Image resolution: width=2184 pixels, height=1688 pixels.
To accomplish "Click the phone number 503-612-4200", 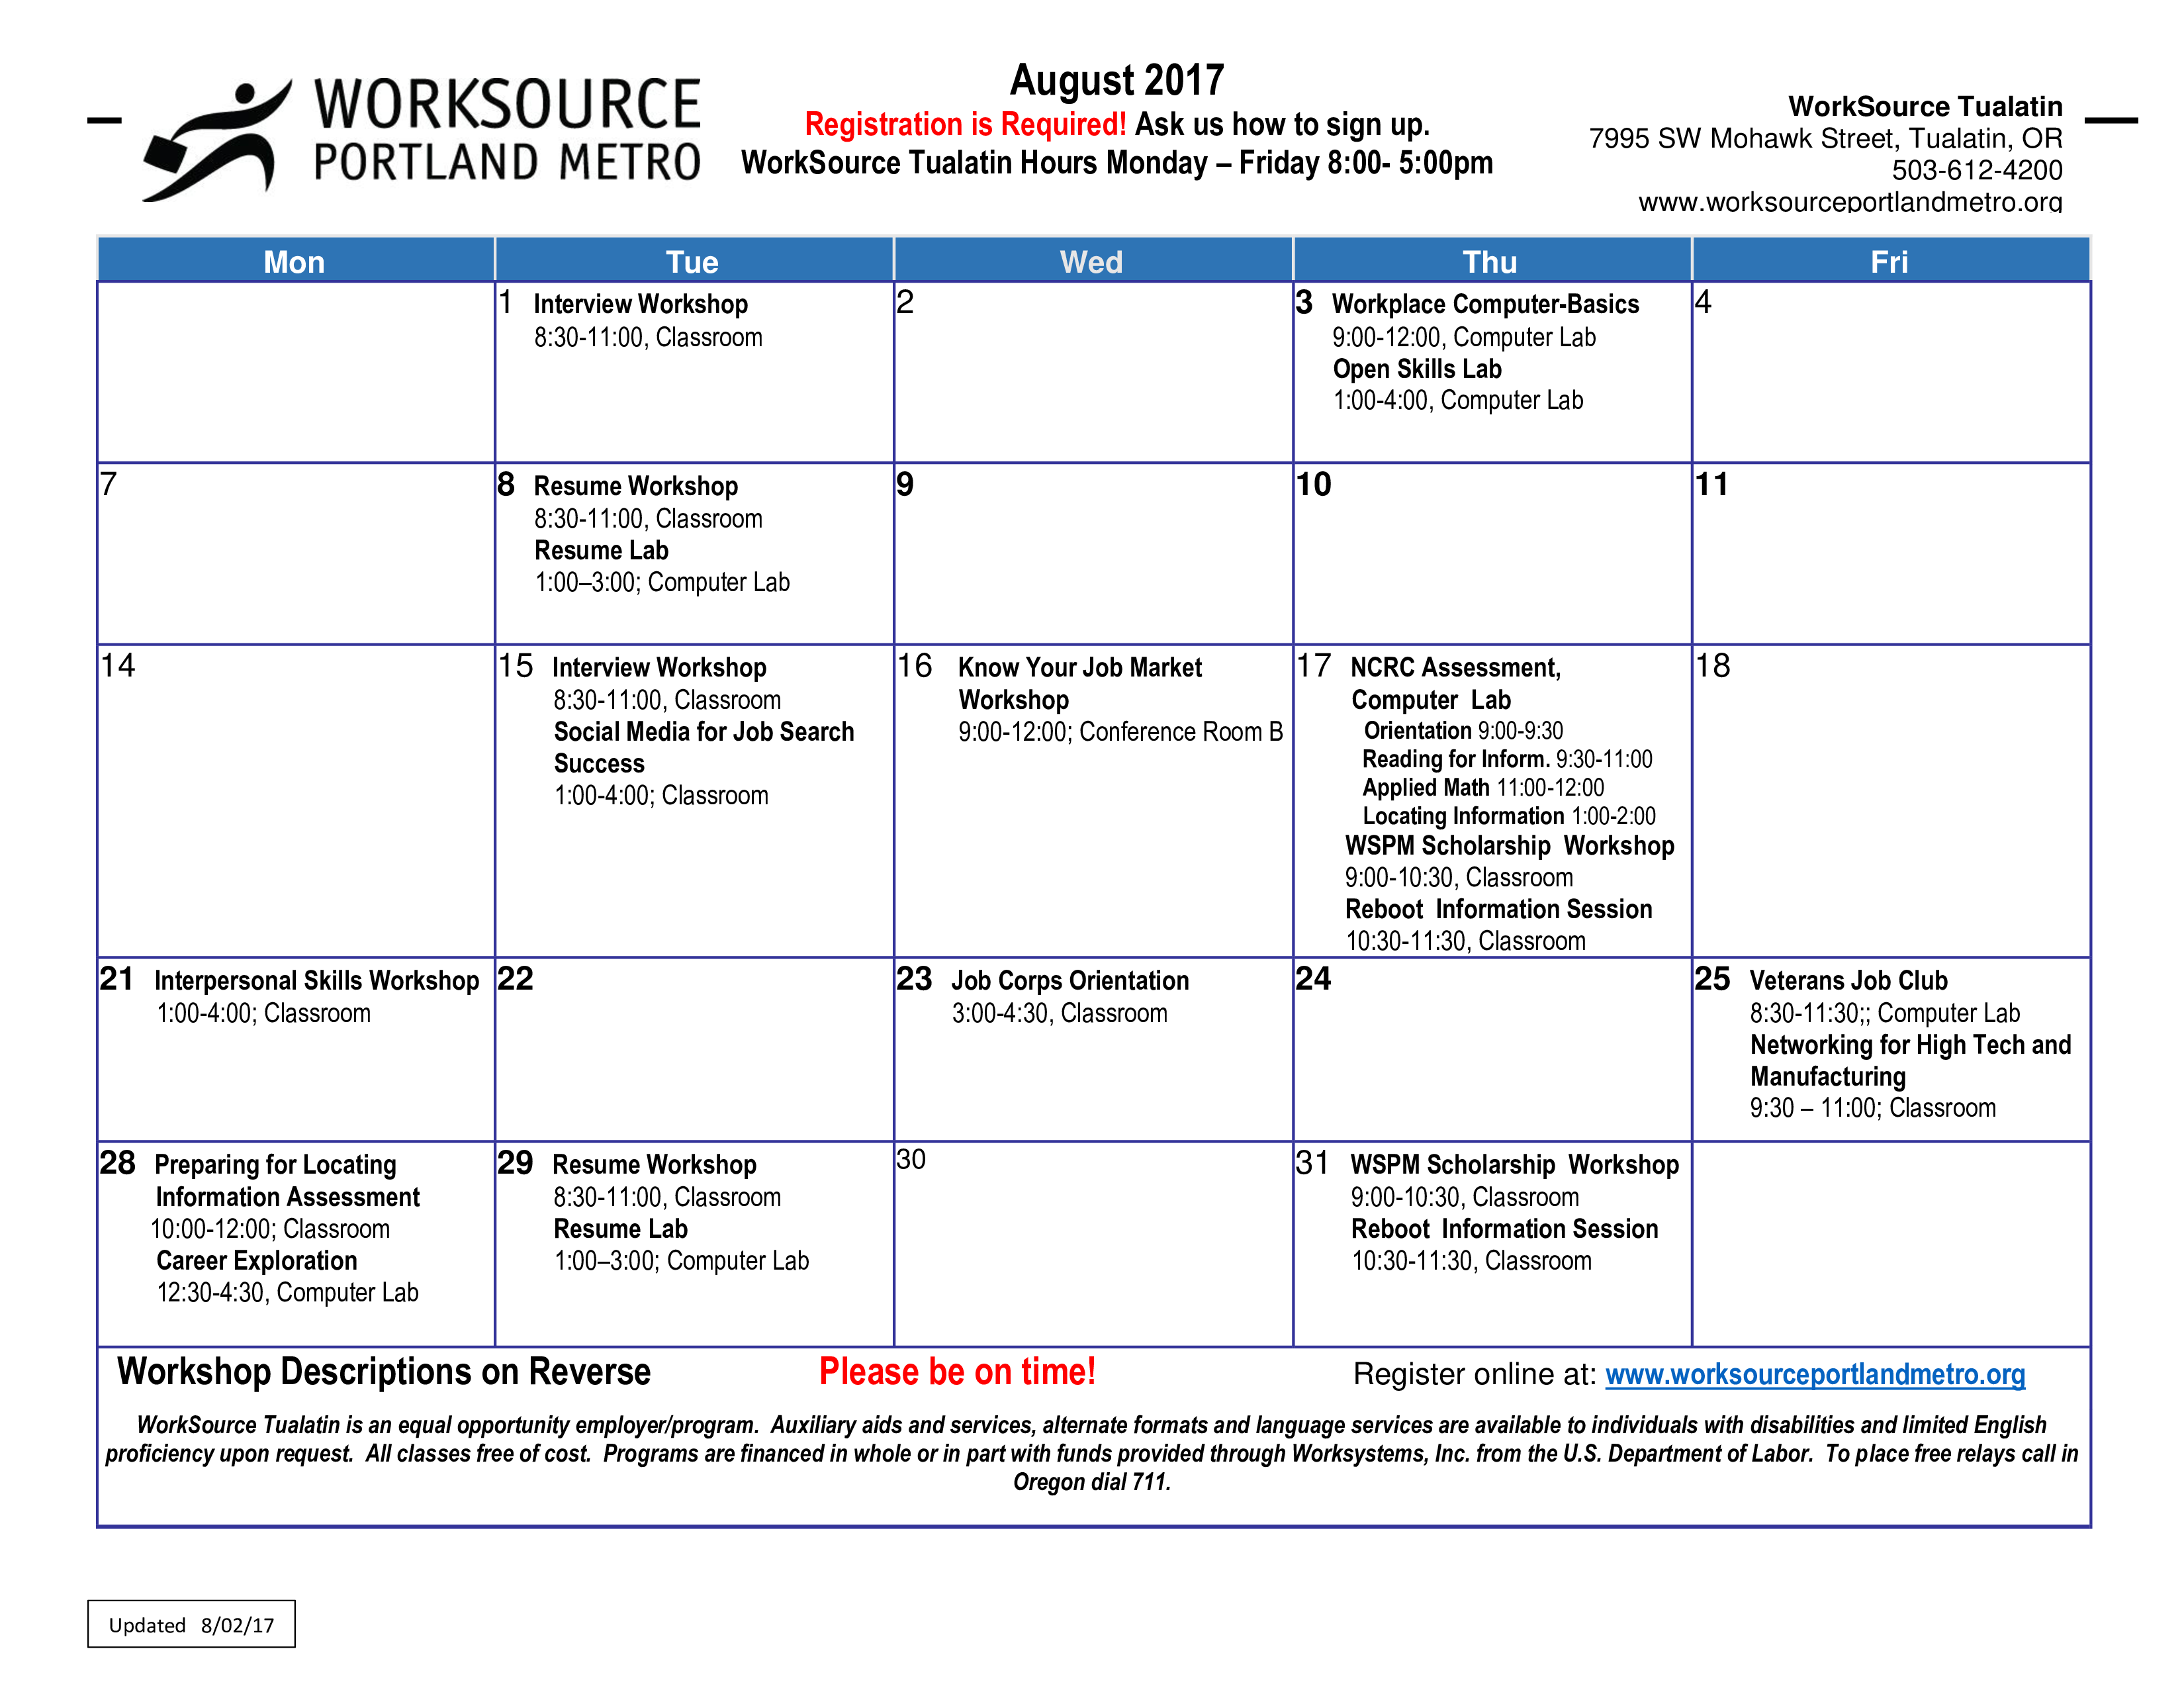I will point(1976,170).
